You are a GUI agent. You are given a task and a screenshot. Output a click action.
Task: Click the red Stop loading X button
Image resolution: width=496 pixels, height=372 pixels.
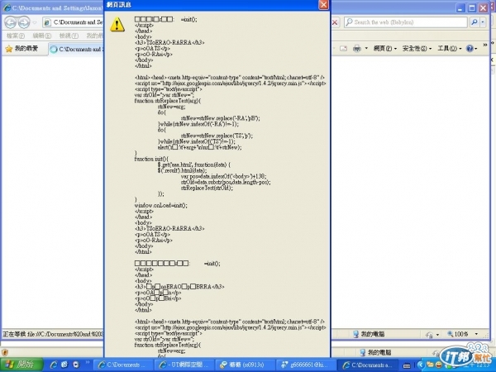pyautogui.click(x=335, y=22)
